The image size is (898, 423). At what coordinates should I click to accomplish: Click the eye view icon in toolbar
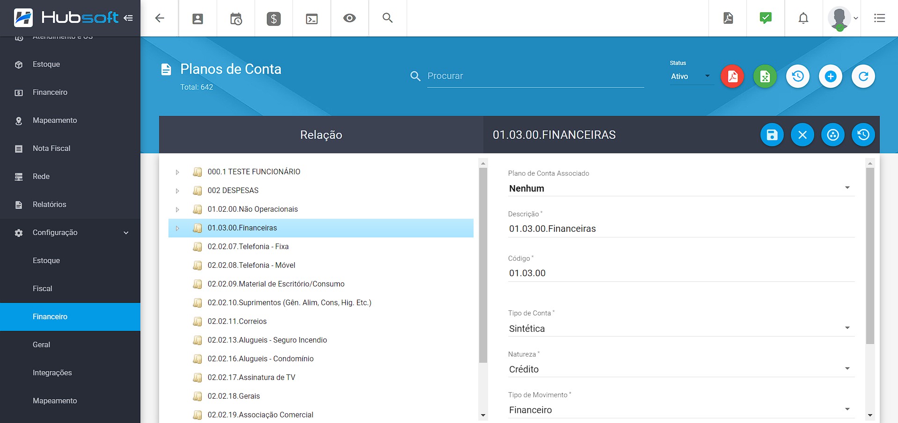[x=350, y=18]
